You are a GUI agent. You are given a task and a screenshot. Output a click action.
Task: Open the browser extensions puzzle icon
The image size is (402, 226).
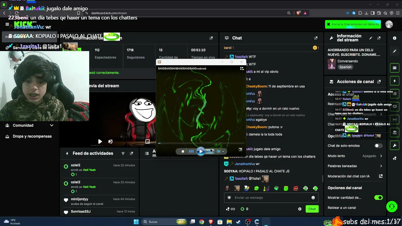click(360, 13)
